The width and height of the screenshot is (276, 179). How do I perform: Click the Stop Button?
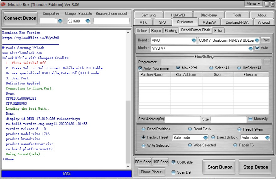pos(255,167)
